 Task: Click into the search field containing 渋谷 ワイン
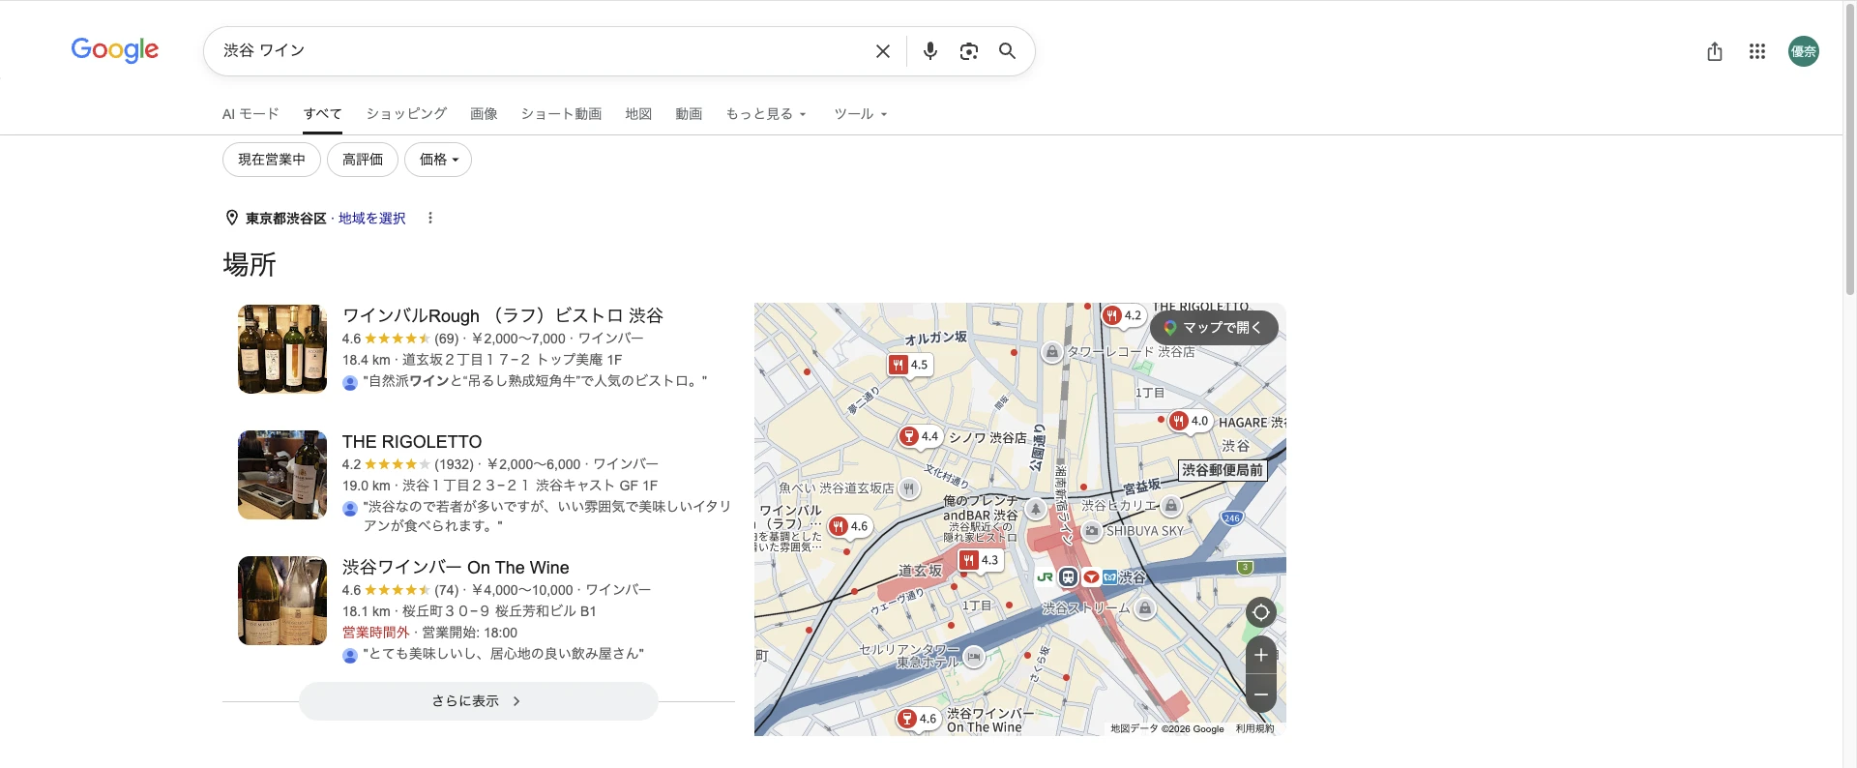pyautogui.click(x=542, y=51)
